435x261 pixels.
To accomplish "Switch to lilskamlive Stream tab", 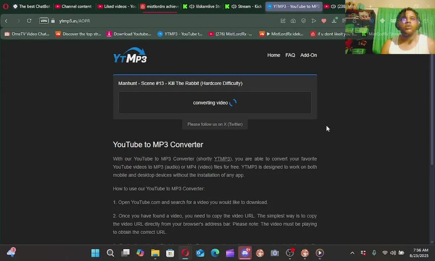I will [x=202, y=7].
